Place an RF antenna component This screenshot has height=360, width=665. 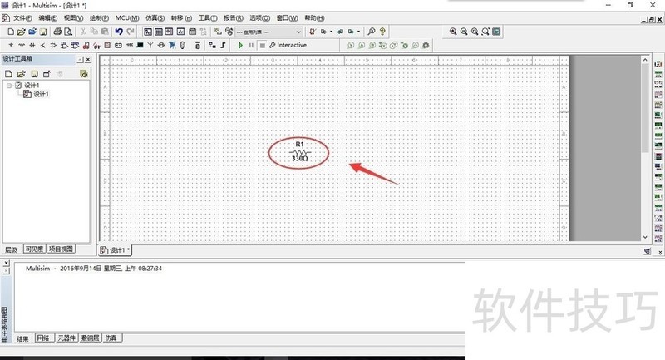click(150, 45)
